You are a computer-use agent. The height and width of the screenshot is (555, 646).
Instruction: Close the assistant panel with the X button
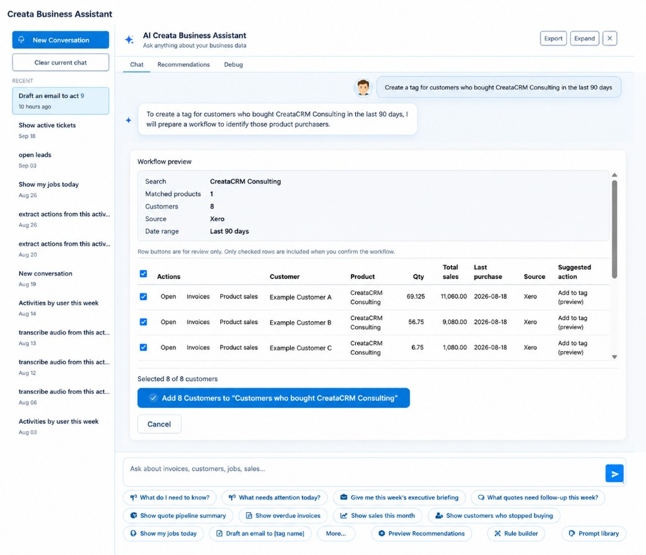(609, 39)
